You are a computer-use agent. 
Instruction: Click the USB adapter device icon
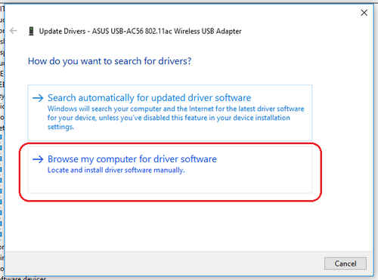[x=31, y=31]
